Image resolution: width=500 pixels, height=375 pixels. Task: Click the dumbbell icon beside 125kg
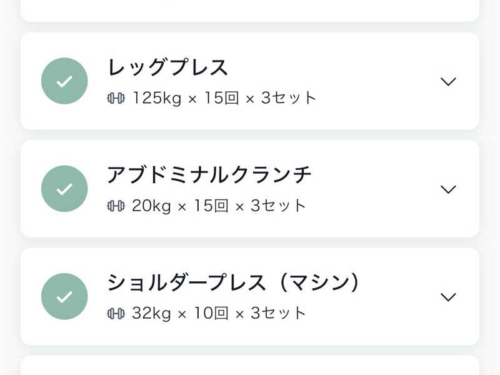(116, 98)
